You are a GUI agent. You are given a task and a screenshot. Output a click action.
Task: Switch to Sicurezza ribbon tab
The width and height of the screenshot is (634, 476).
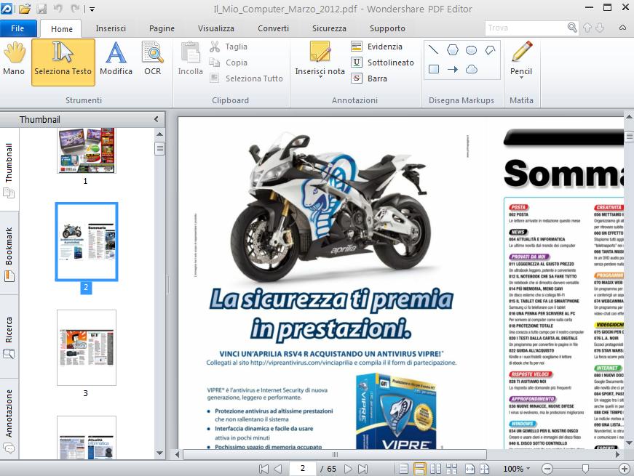(x=329, y=28)
